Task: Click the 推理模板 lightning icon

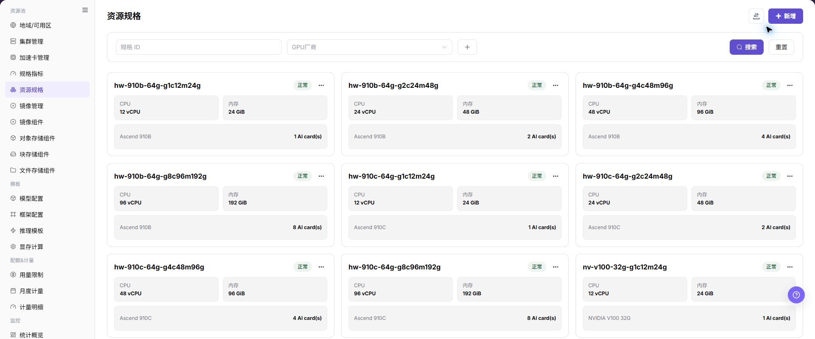Action: coord(13,231)
